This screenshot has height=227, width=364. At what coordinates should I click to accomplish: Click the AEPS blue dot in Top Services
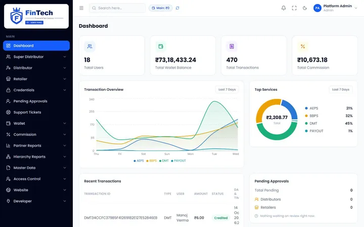[306, 108]
